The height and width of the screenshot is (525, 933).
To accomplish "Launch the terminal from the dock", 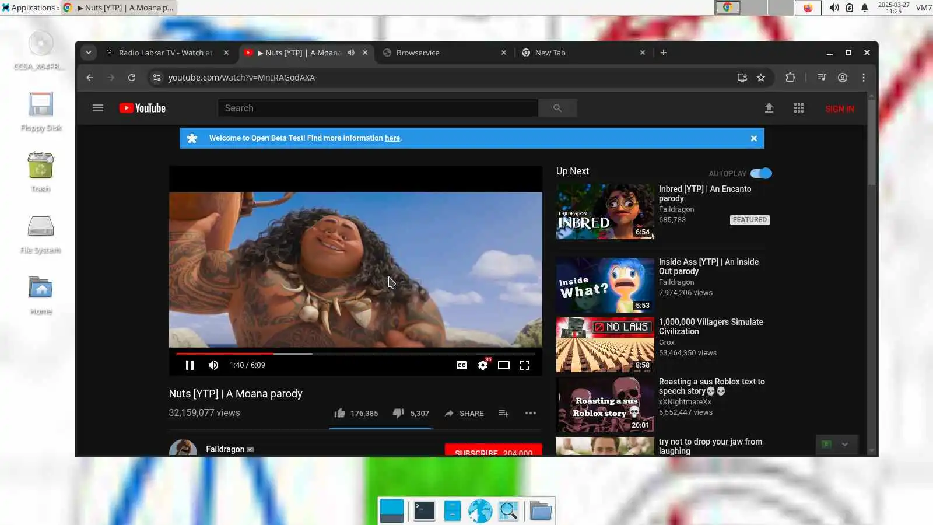I will (424, 511).
